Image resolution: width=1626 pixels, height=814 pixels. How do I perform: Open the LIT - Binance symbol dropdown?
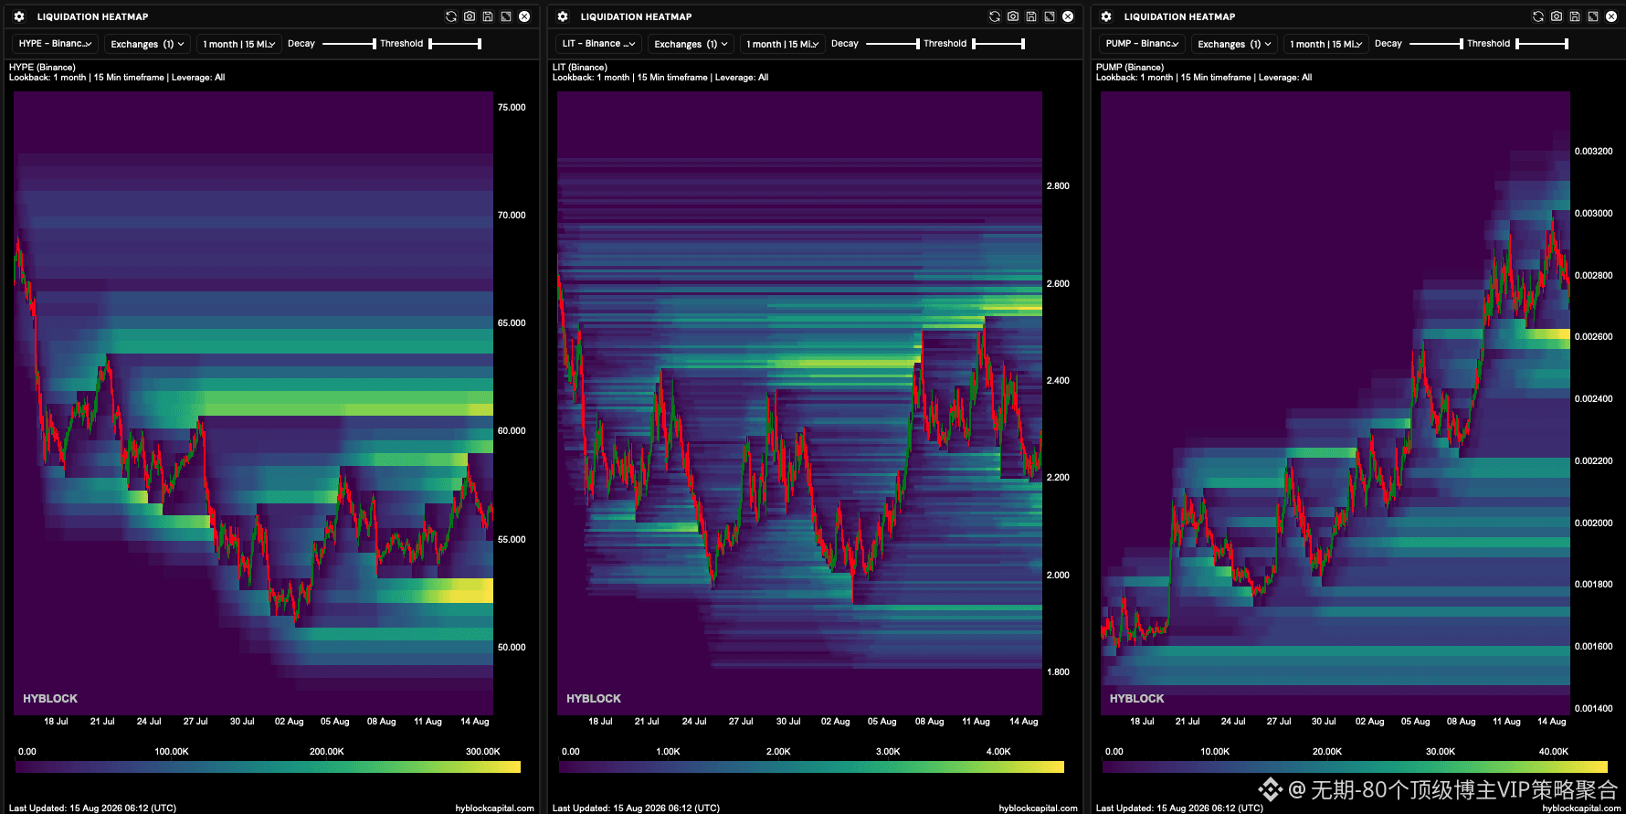pos(598,44)
